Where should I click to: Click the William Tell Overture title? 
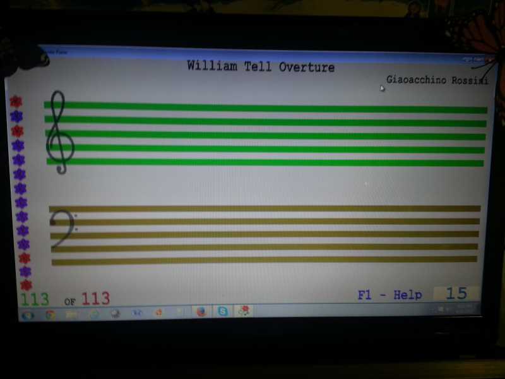point(261,66)
